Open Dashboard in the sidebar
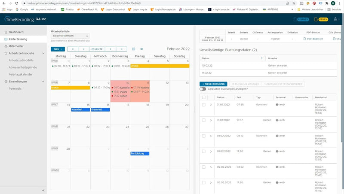The image size is (344, 194). [16, 32]
